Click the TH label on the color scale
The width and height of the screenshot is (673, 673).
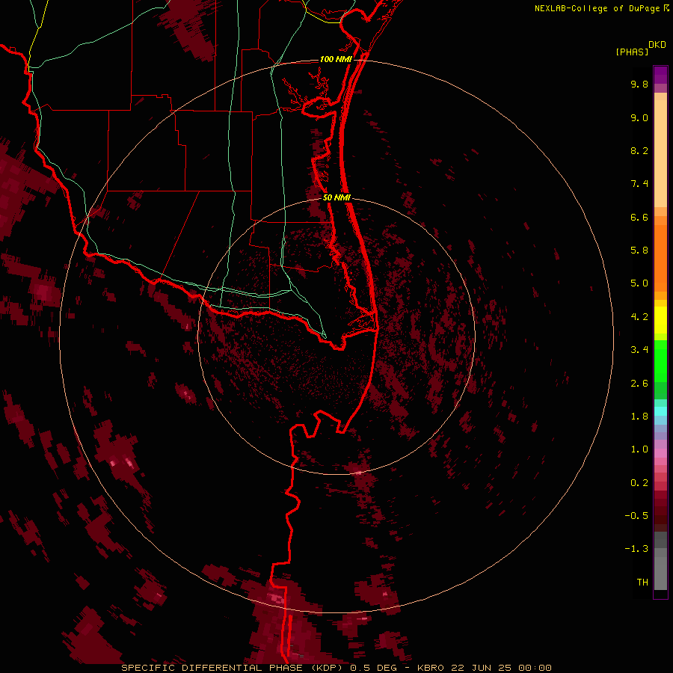click(x=642, y=583)
